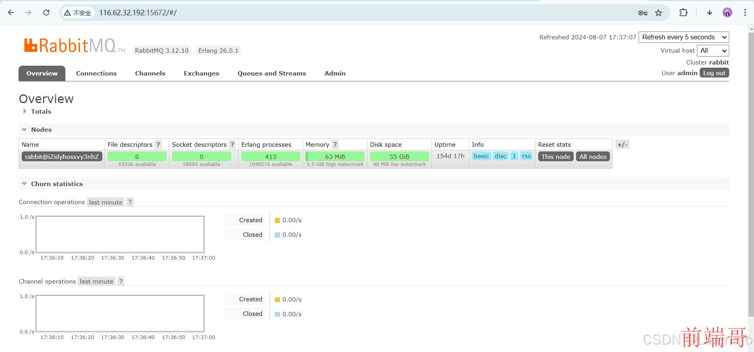Click the Erlang 26.0.1 version label
The height and width of the screenshot is (352, 754).
(219, 50)
